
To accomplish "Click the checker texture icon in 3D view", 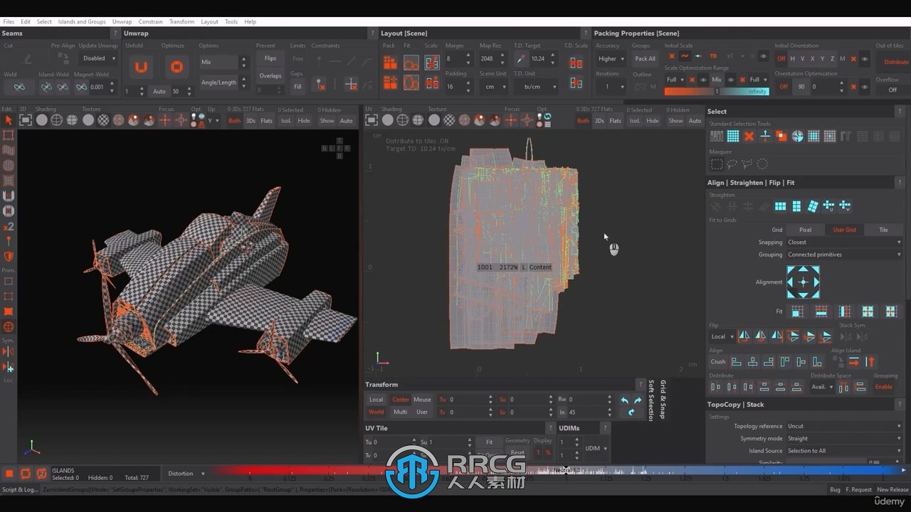I will point(103,120).
